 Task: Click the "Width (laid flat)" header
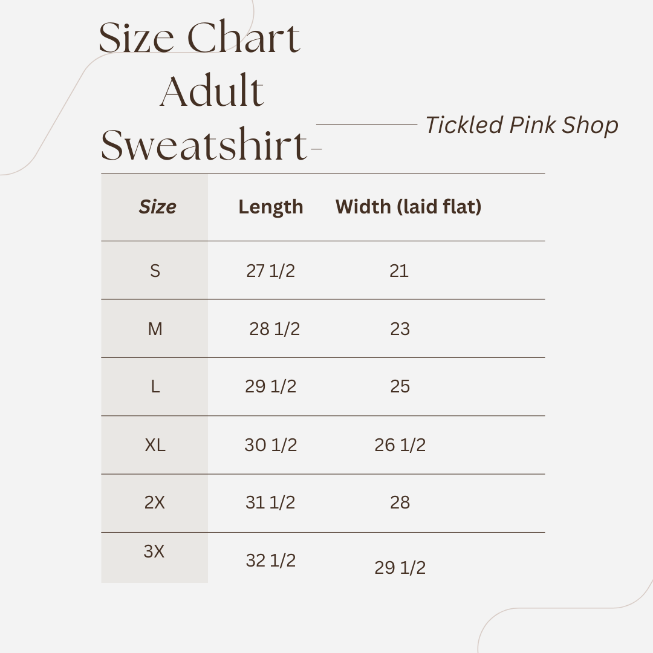click(408, 207)
